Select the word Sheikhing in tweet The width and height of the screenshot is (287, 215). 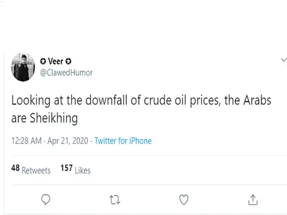54,118
